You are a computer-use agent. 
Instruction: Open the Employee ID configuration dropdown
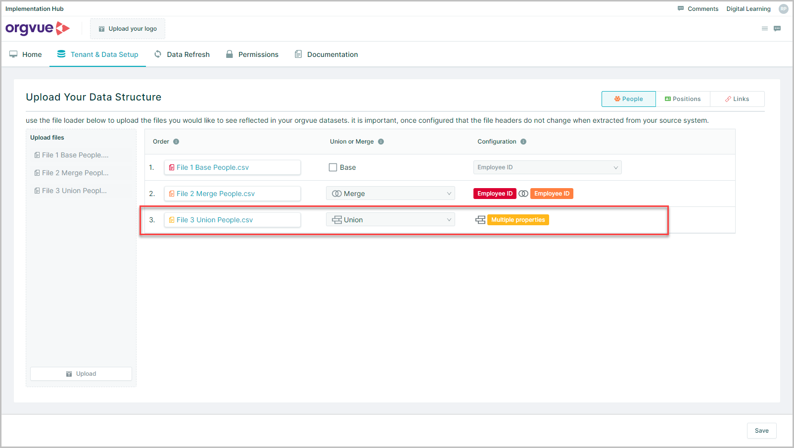548,167
